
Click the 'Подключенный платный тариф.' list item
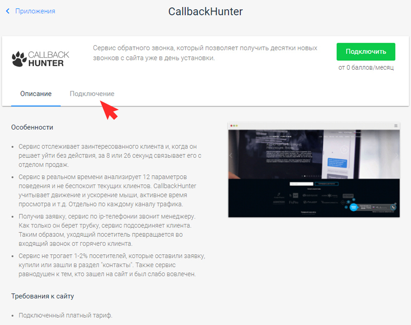65,315
